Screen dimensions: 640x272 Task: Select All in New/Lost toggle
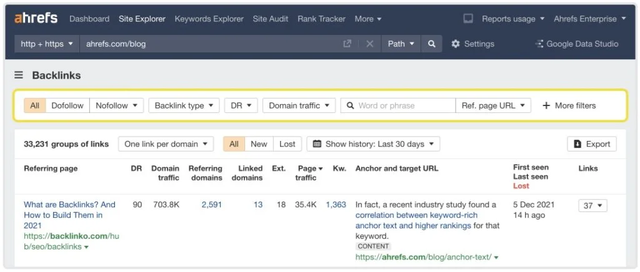pos(234,143)
